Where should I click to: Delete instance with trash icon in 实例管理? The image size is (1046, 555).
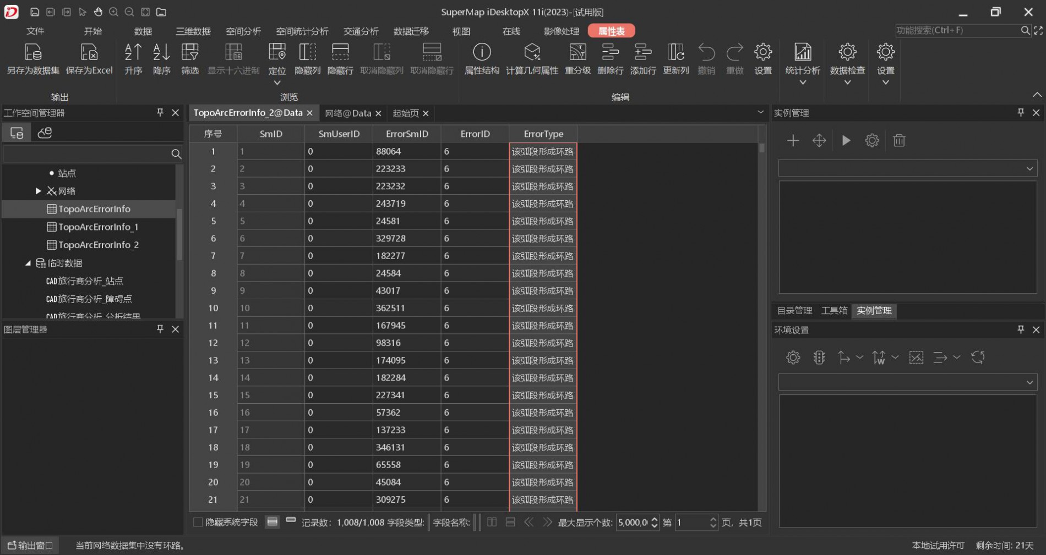[899, 141]
